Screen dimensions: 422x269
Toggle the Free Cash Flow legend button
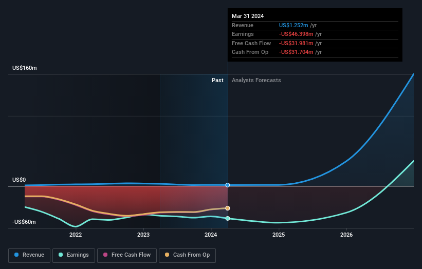point(127,255)
